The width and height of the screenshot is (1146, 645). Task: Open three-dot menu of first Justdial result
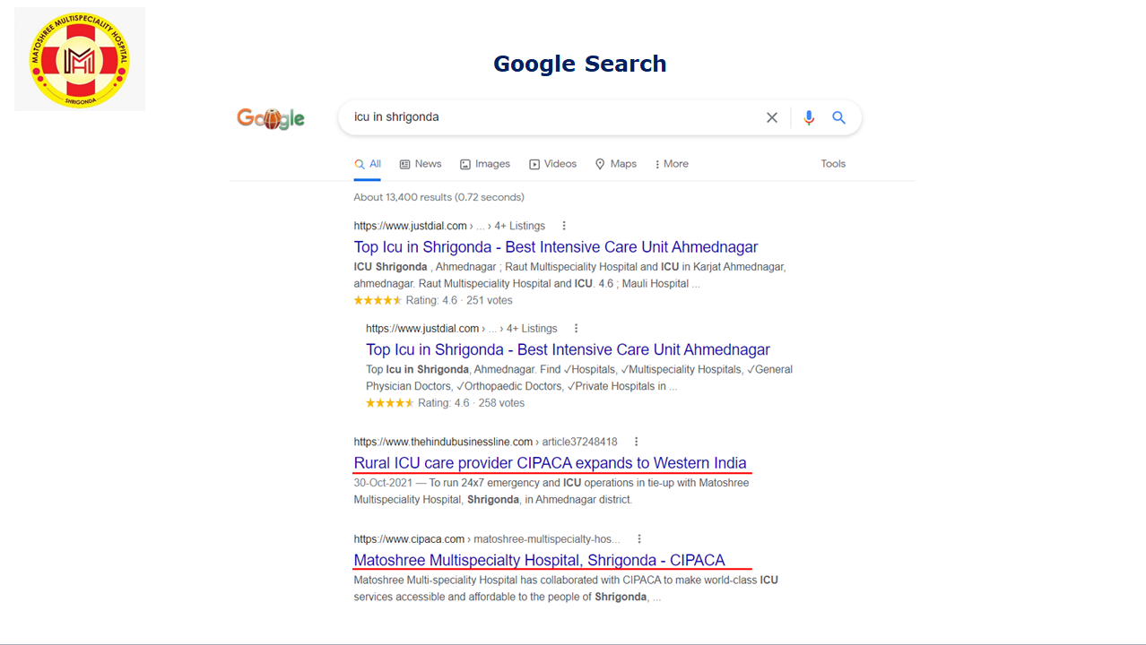click(564, 226)
